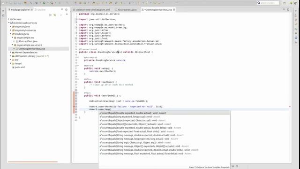Click the Debug bug icon in toolbar
The height and width of the screenshot is (169, 300).
37,3
